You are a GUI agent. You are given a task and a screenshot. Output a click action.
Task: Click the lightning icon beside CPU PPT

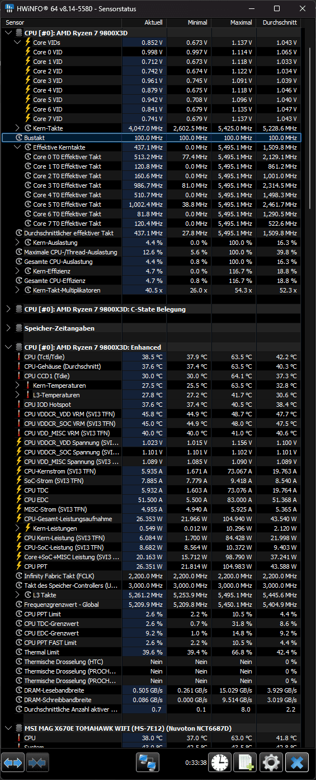click(19, 567)
